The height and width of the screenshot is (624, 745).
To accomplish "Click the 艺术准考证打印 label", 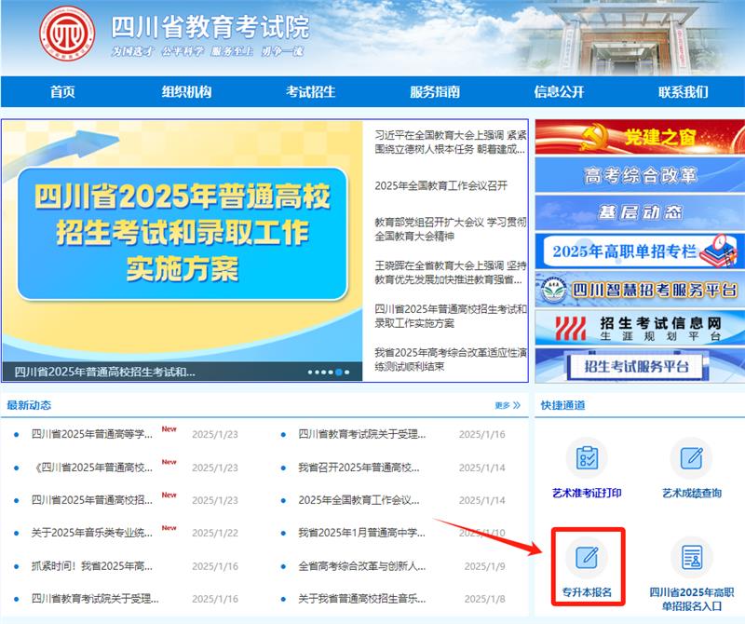I will click(x=587, y=494).
